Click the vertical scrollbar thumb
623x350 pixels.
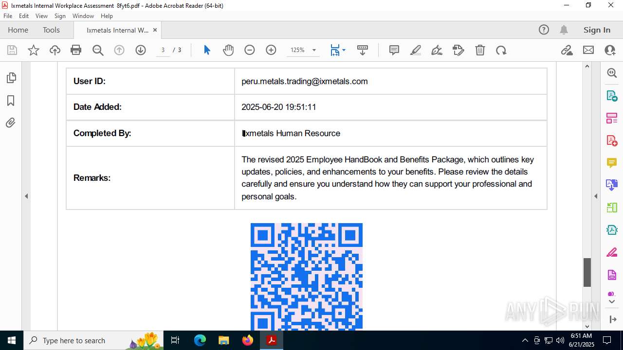[587, 272]
